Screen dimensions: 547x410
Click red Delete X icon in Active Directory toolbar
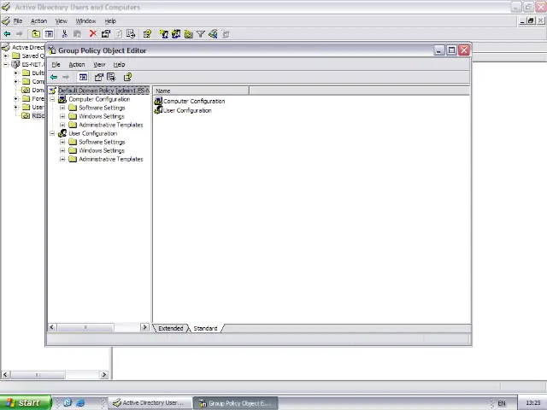coord(93,33)
